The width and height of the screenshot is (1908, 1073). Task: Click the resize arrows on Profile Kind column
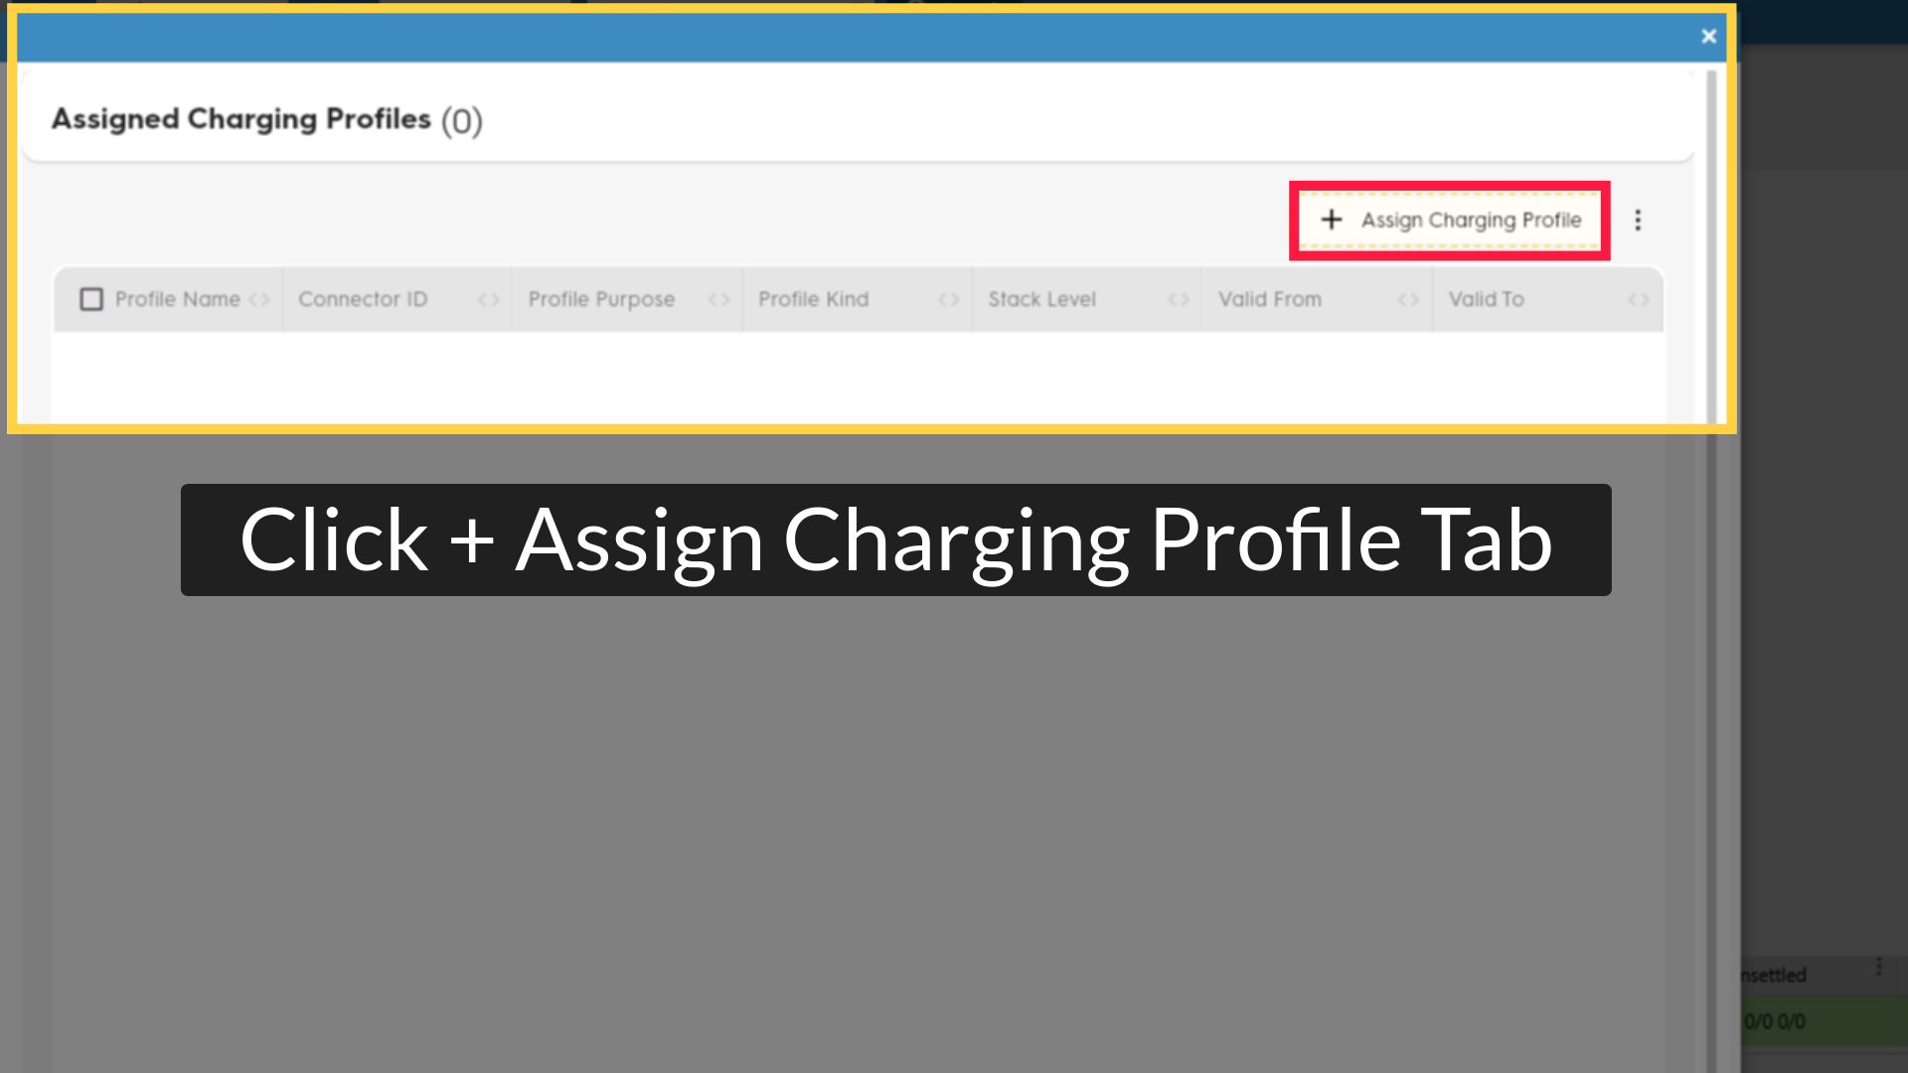point(949,300)
